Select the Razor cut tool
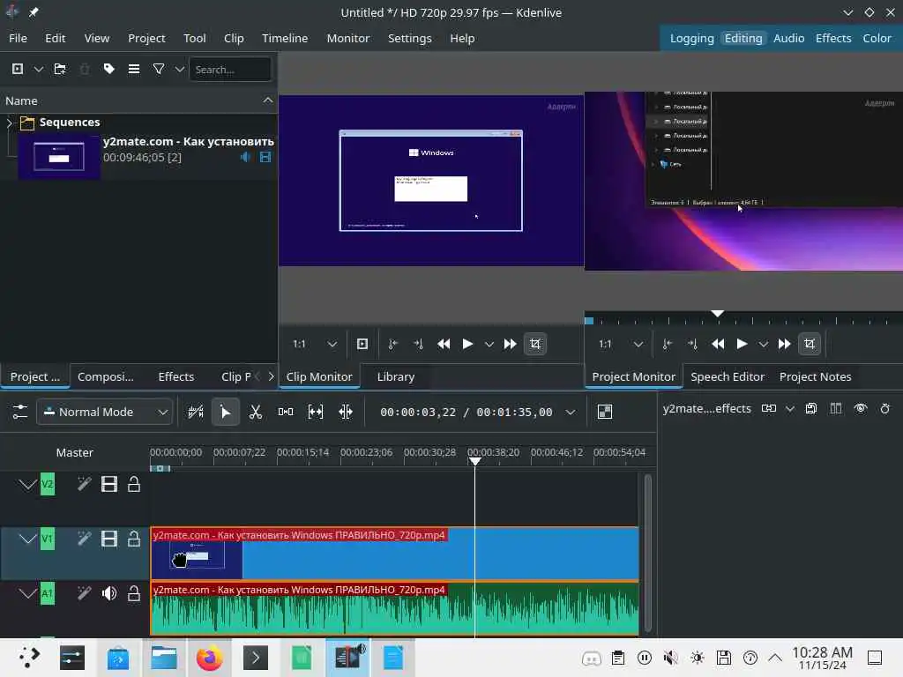Screen dimensions: 903x677 255,412
